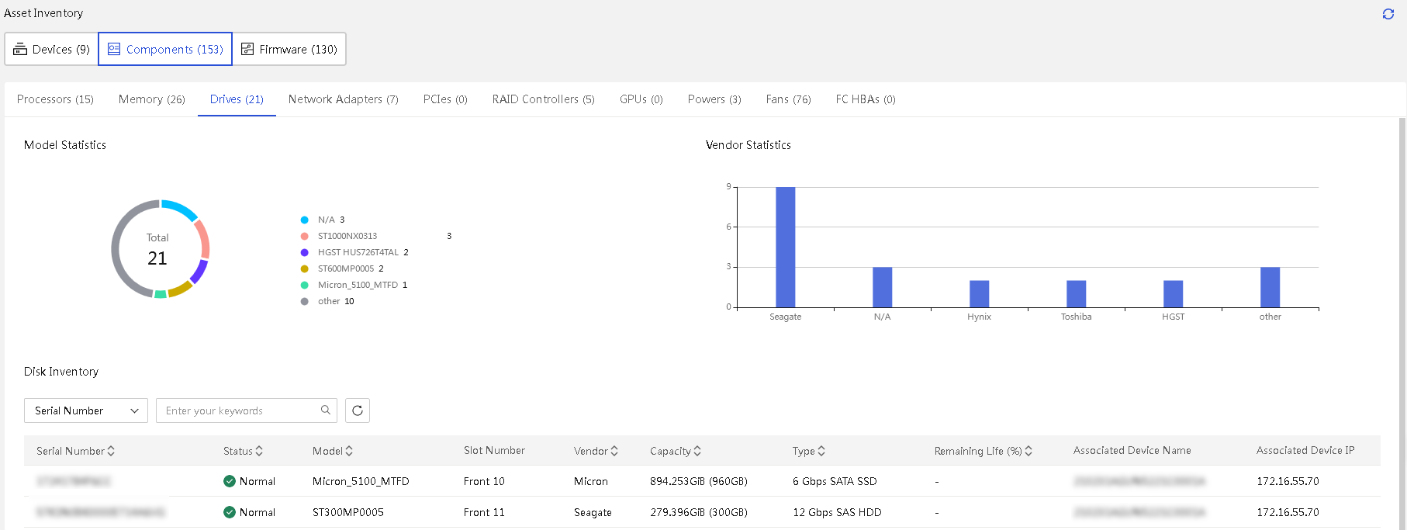Sort by Remaining Life column arrows
This screenshot has width=1407, height=530.
pyautogui.click(x=1028, y=451)
